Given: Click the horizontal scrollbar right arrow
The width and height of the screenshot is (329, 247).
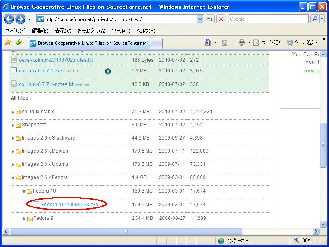Looking at the screenshot, I should tap(316, 231).
